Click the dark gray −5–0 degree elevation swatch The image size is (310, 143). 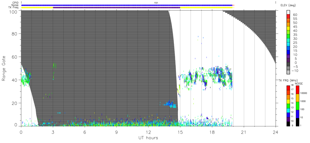tap(288, 65)
